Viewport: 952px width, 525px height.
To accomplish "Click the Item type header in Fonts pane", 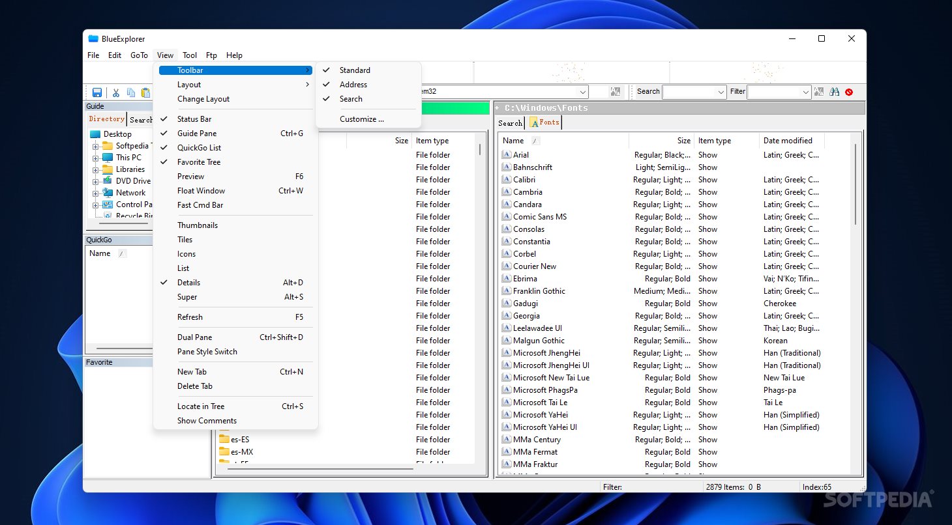I will pos(726,141).
